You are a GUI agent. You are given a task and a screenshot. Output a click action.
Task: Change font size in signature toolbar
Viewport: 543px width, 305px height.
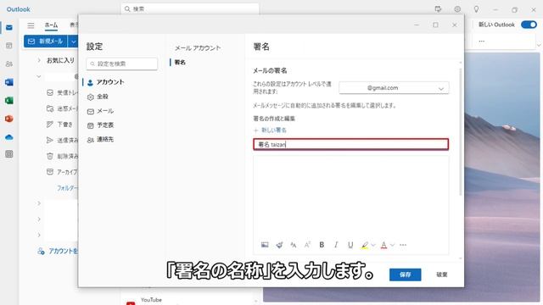coord(294,245)
